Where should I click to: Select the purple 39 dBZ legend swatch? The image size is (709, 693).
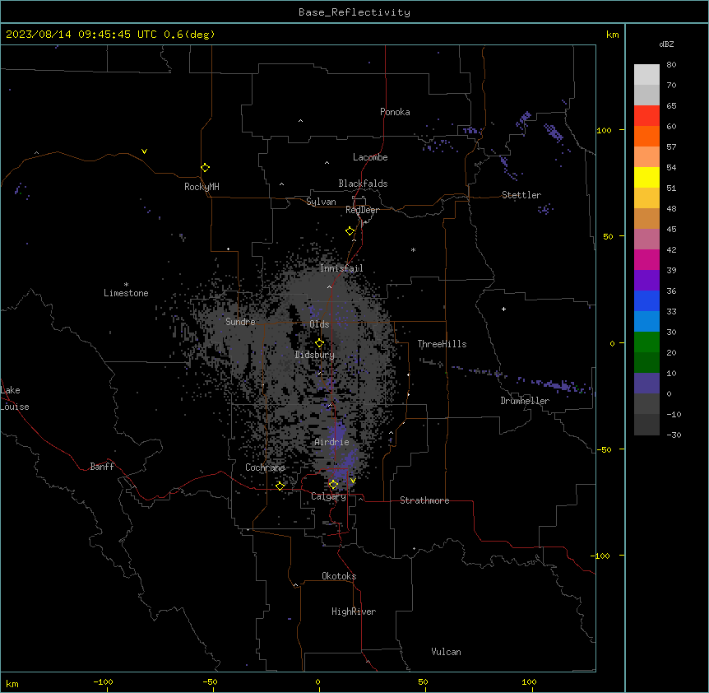[646, 281]
